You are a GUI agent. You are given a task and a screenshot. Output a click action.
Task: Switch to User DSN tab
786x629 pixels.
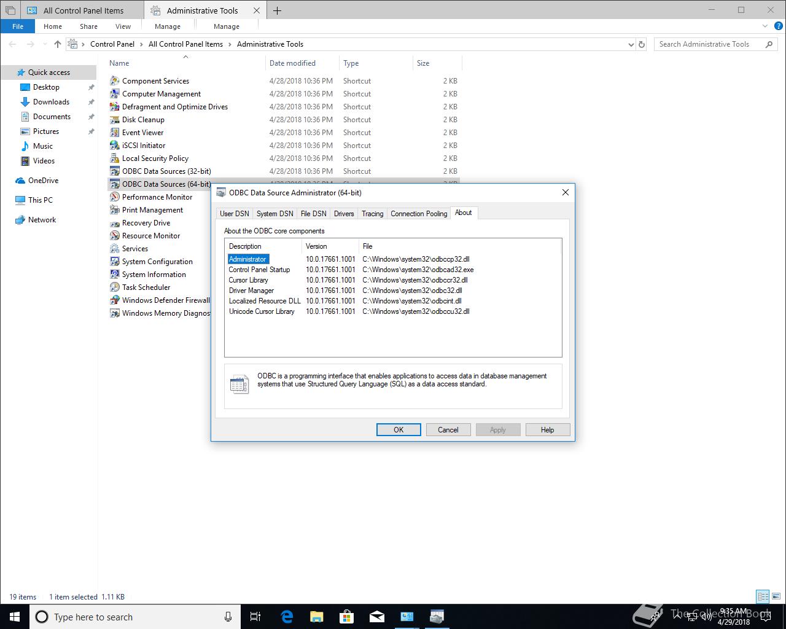pos(235,214)
